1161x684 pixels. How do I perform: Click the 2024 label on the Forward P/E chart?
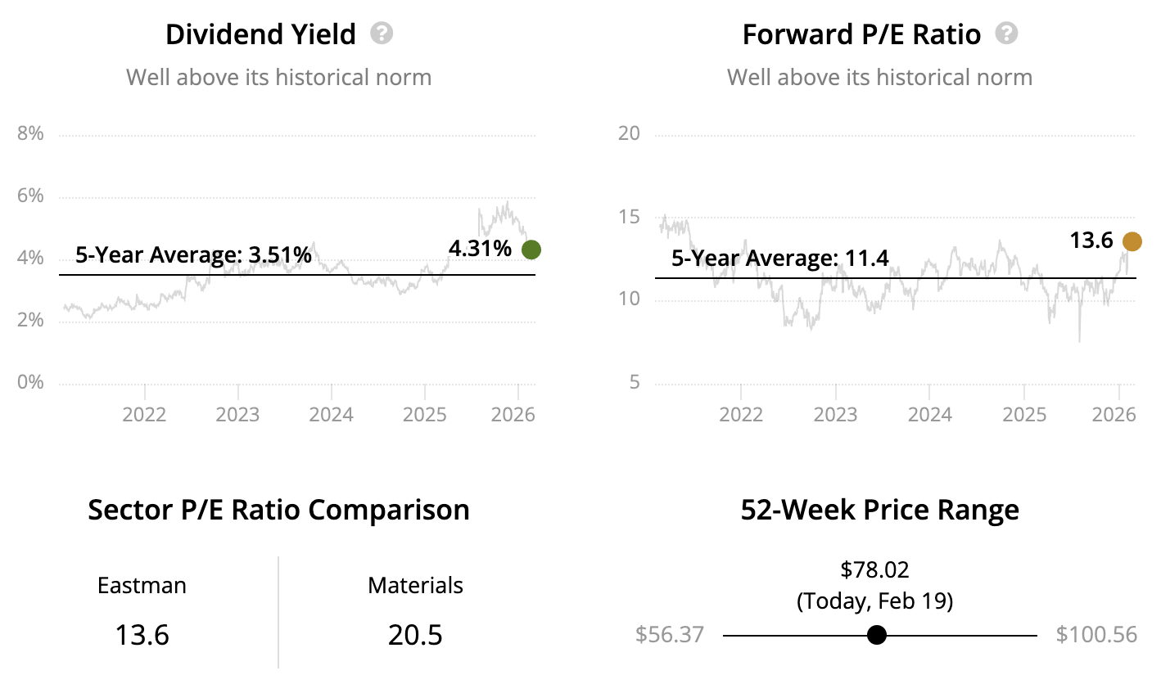click(930, 415)
